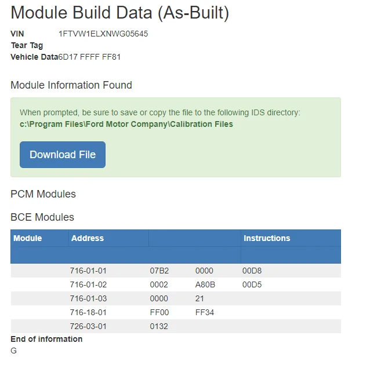Click value A80B in second row
The height and width of the screenshot is (365, 370).
point(205,284)
